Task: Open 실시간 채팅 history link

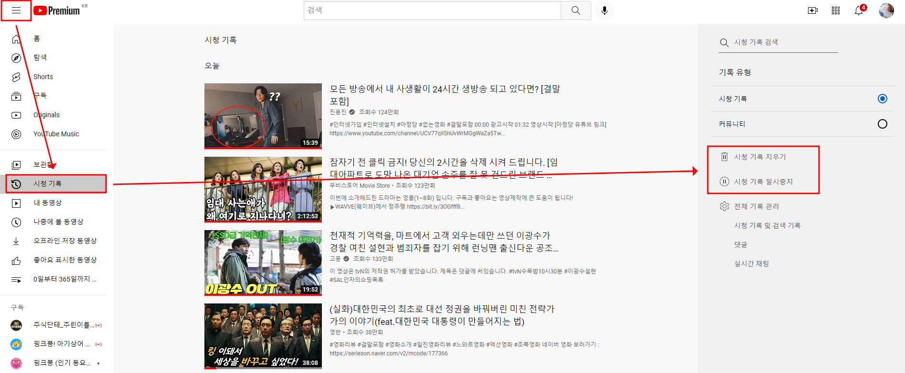Action: coord(751,263)
